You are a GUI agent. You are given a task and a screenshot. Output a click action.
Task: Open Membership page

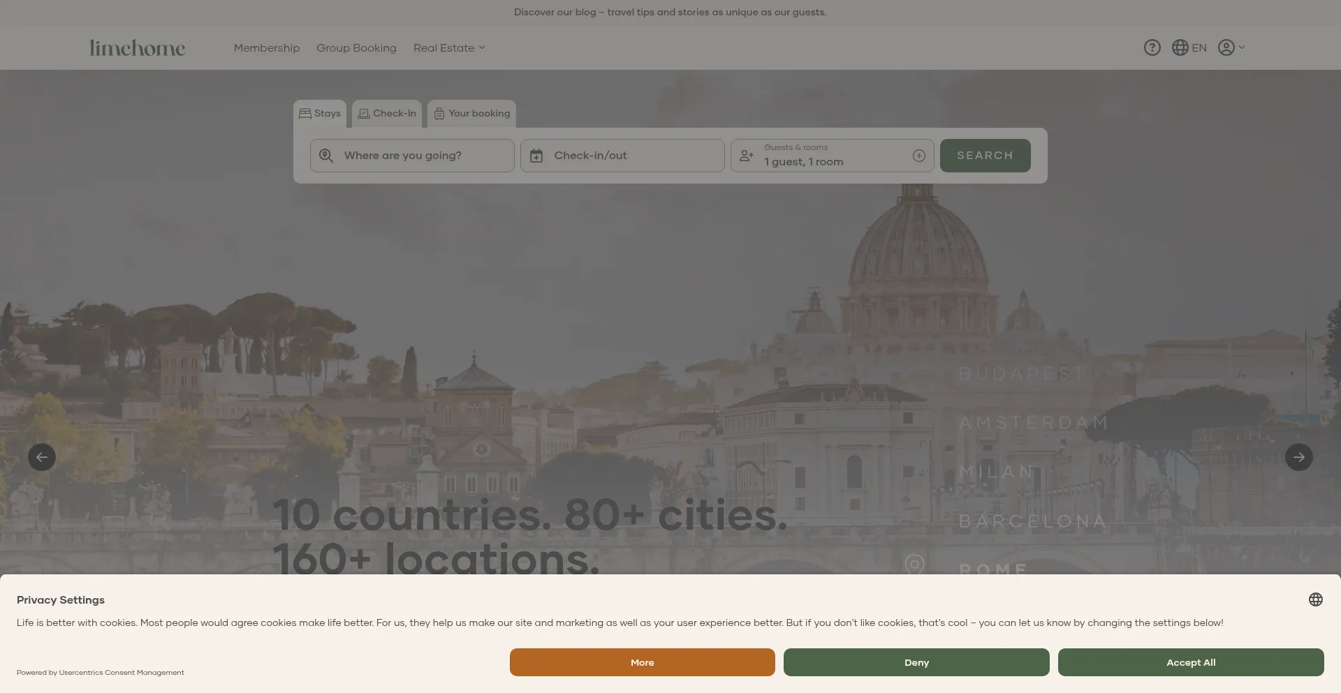tap(267, 47)
